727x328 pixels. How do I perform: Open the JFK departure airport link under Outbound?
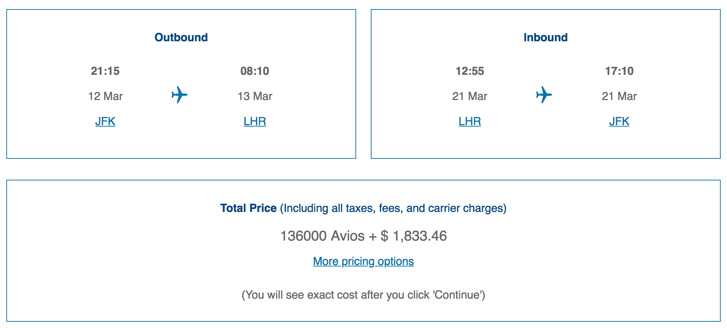tap(105, 121)
